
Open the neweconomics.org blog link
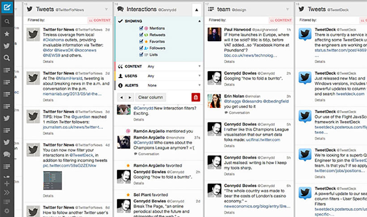257,206
